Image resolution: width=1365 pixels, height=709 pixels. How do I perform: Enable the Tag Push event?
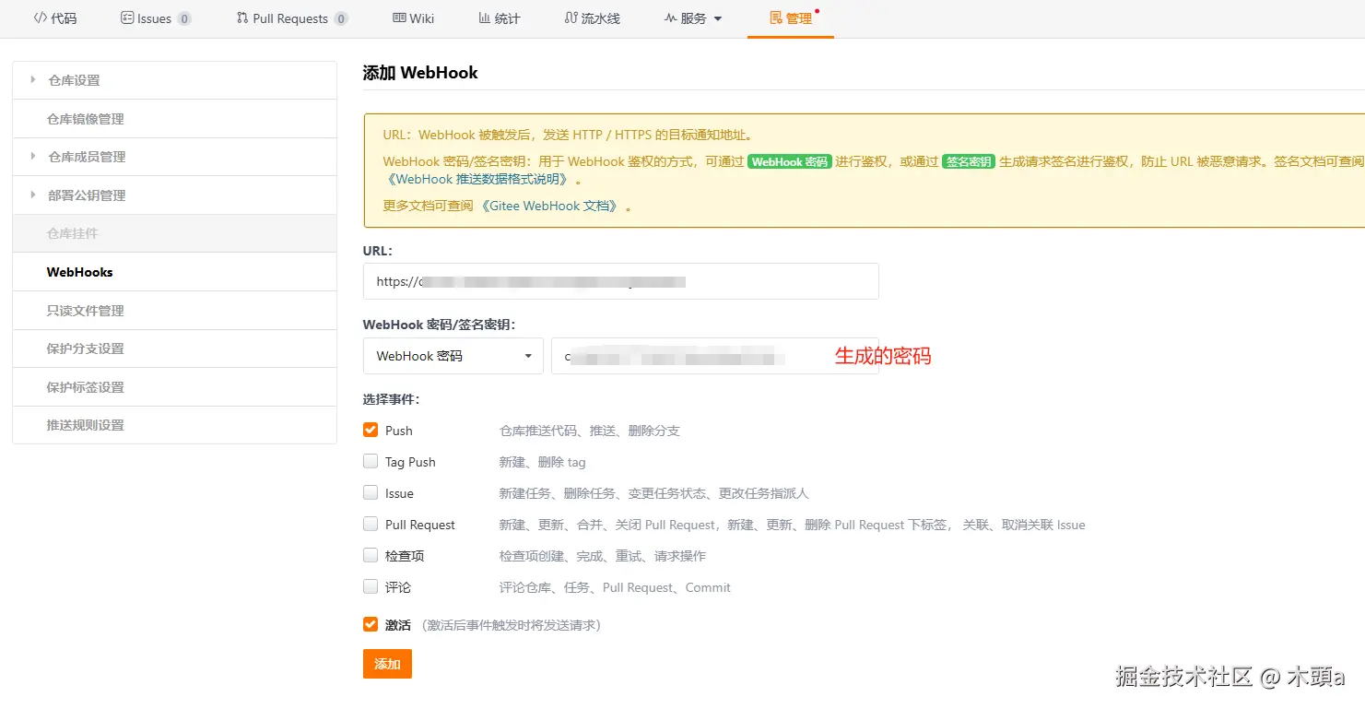(x=371, y=461)
